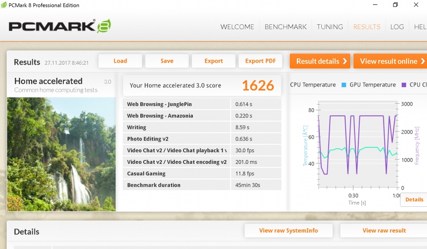Open Result details
This screenshot has height=249, width=427.
tap(320, 61)
